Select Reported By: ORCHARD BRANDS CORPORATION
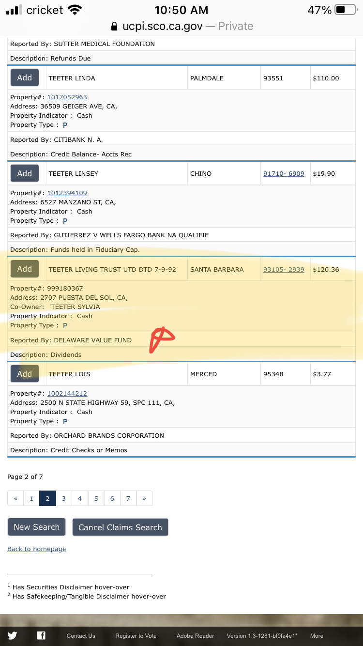 tap(87, 436)
